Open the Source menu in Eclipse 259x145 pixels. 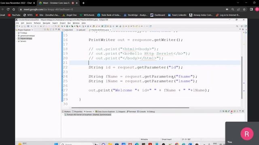[29, 23]
